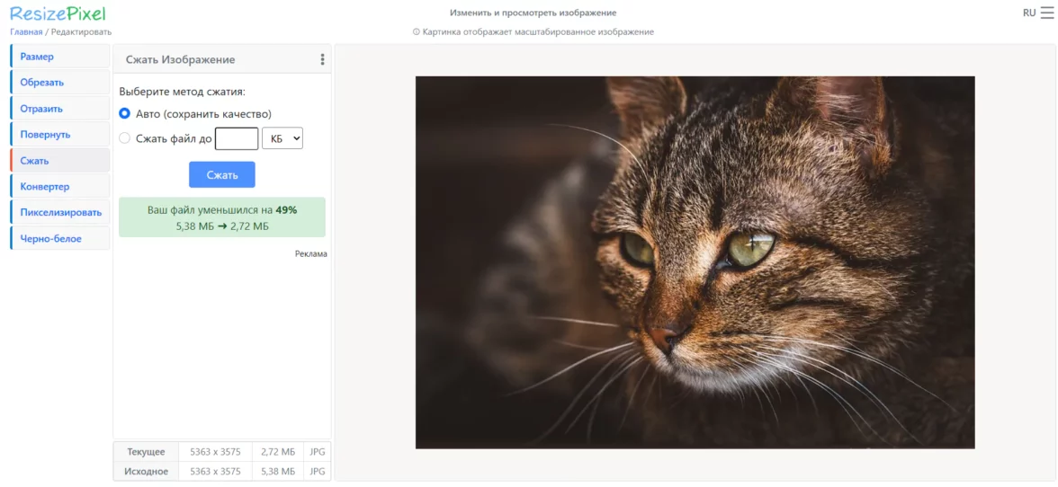Screen dimensions: 1058x487
Task: Click the target file size input field
Action: (237, 138)
